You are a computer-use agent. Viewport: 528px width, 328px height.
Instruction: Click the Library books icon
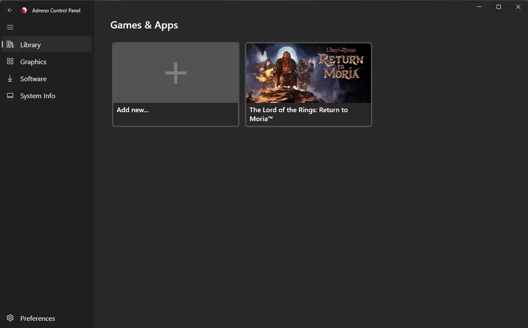(x=10, y=45)
